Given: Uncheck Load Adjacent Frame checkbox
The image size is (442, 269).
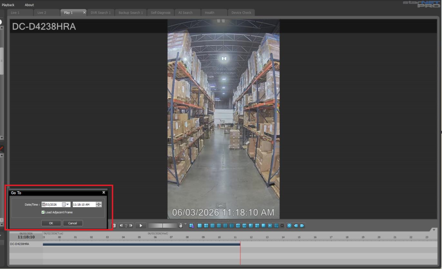Looking at the screenshot, I should coord(43,212).
